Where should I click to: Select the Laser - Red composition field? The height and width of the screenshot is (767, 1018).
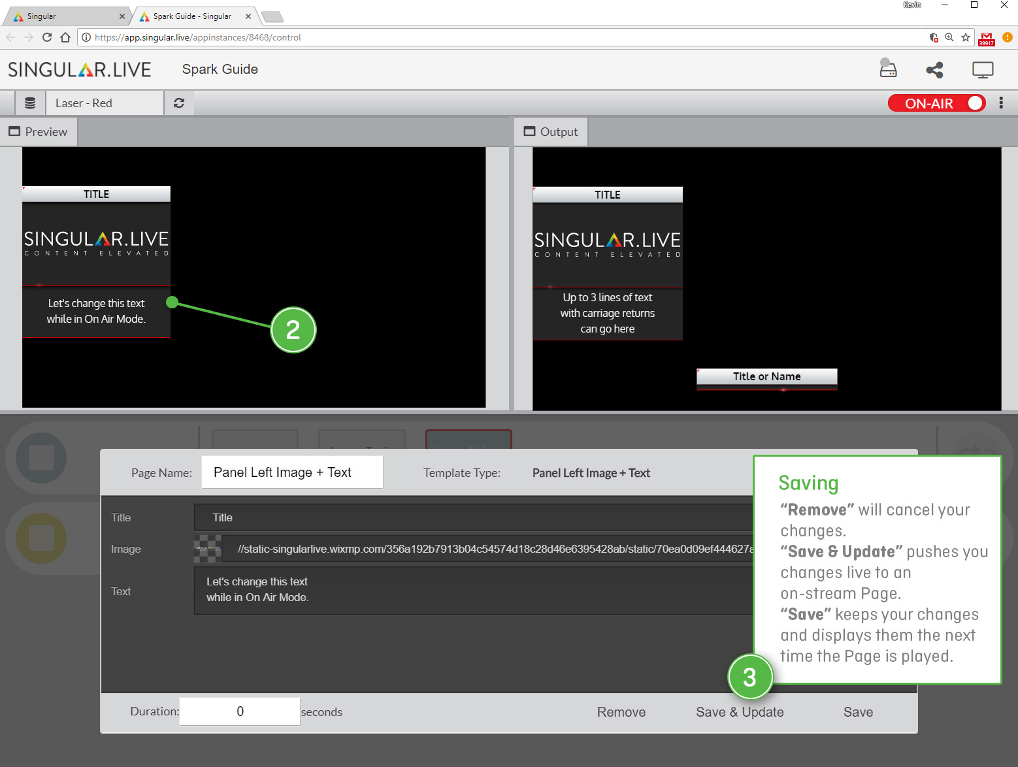pos(105,103)
